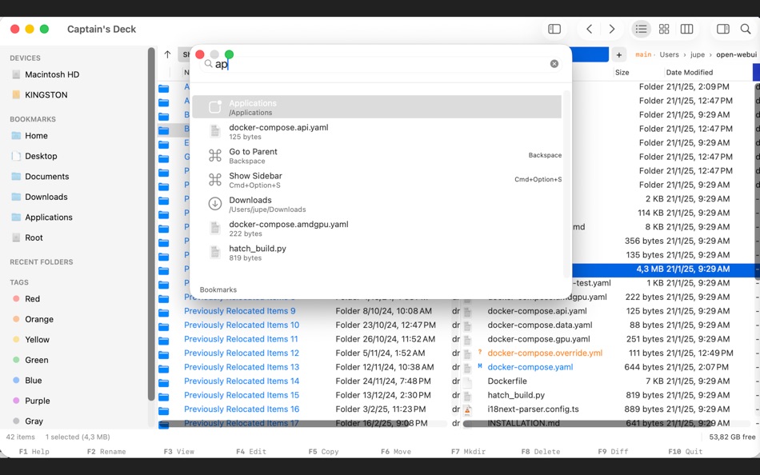
Task: Open the Downloads search result
Action: pos(377,204)
